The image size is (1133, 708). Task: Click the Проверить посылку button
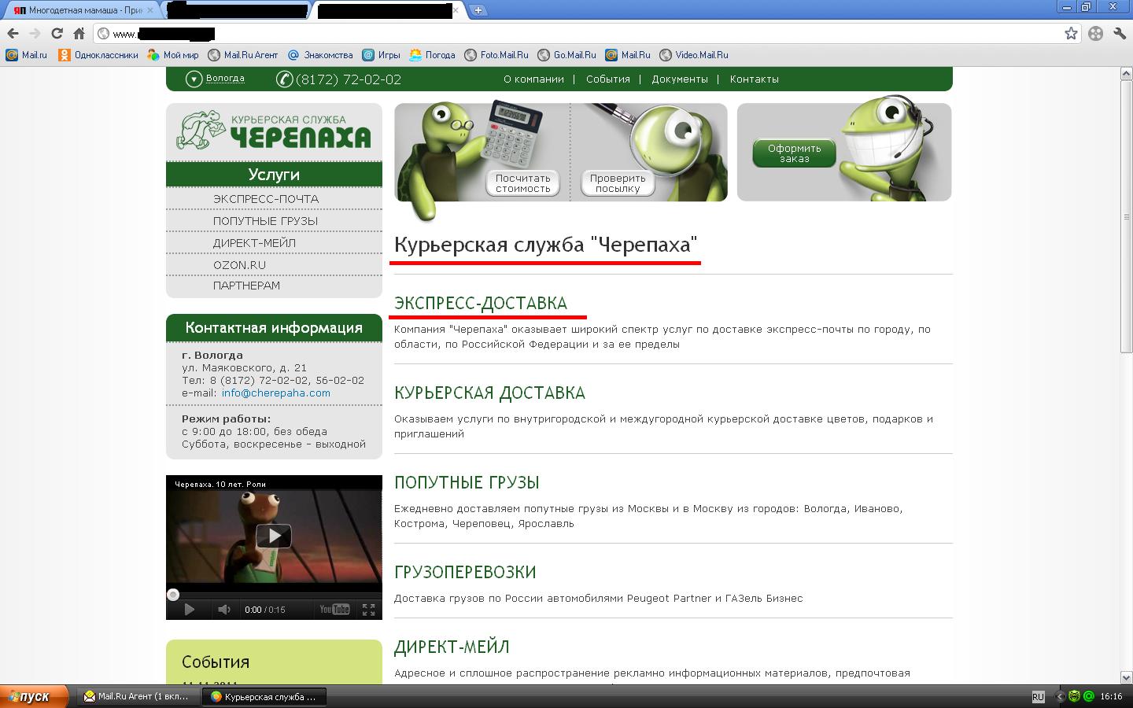pyautogui.click(x=618, y=183)
